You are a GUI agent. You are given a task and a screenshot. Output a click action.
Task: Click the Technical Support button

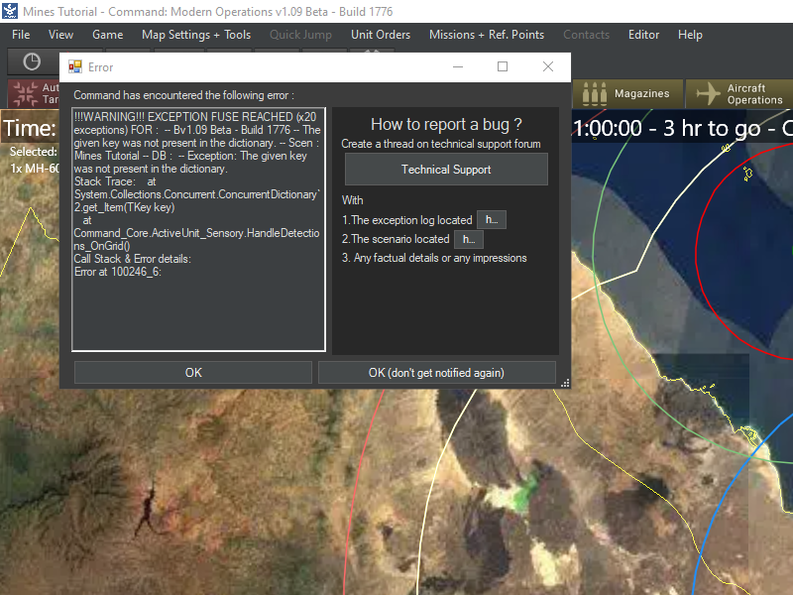[445, 169]
